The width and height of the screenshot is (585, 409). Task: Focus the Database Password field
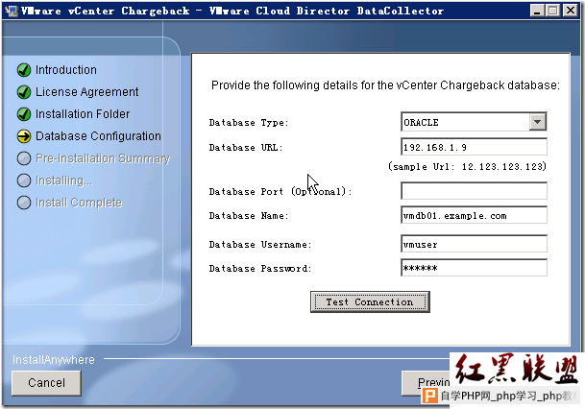point(474,268)
